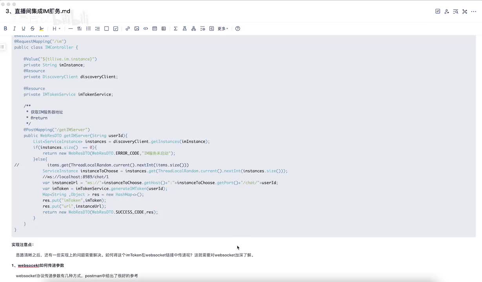The height and width of the screenshot is (282, 482).
Task: Click code line 'public class IMController {'
Action: point(46,47)
